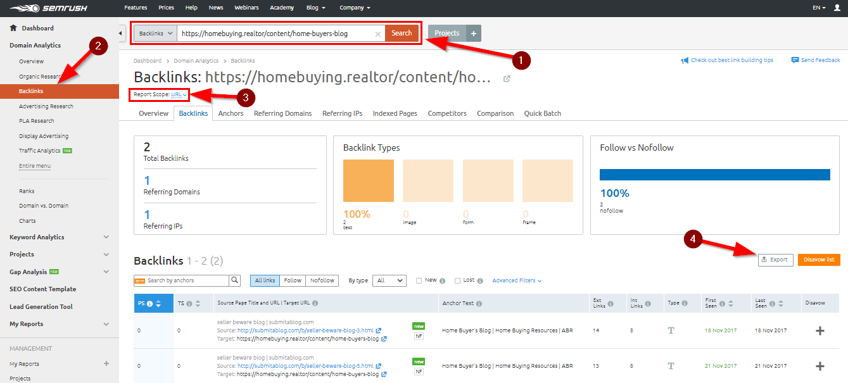Click the Send Feedback chat icon

tap(795, 60)
